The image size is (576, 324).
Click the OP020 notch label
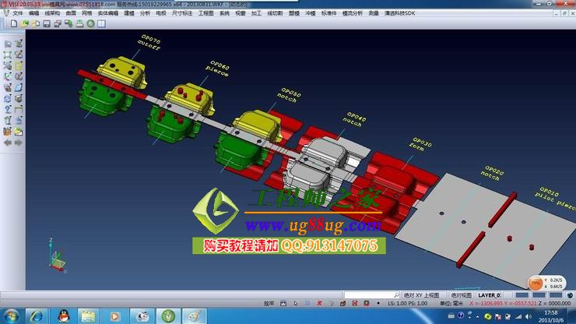[493, 173]
